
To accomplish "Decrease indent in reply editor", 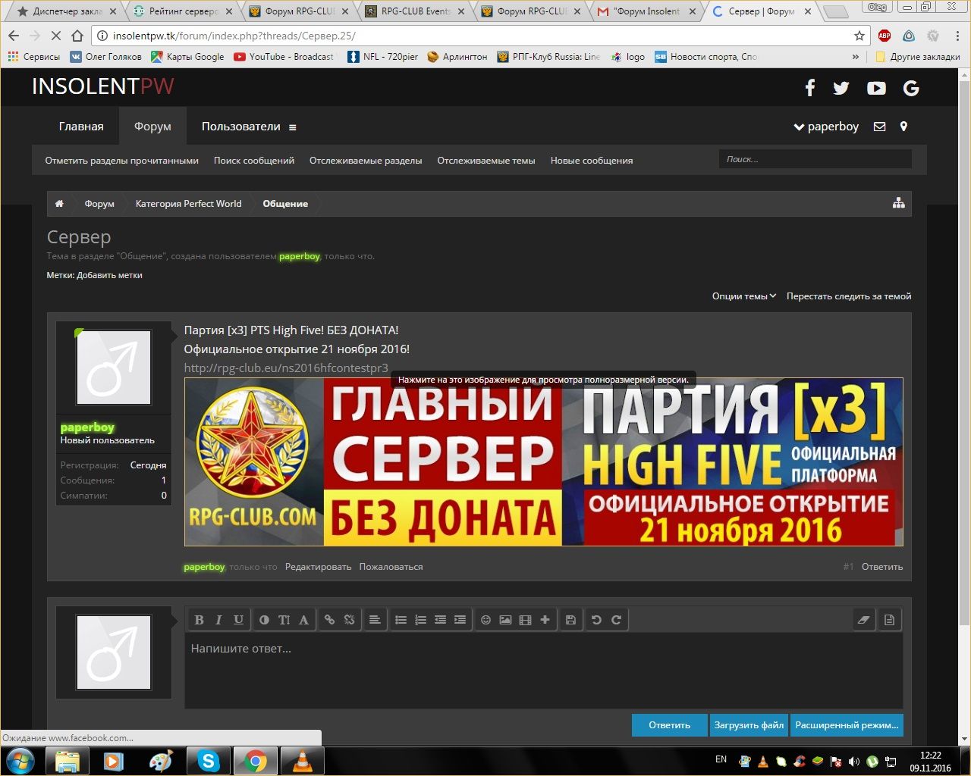I will pos(440,620).
